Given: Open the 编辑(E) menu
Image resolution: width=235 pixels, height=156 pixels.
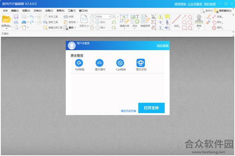Looking at the screenshot, I should pyautogui.click(x=15, y=11).
